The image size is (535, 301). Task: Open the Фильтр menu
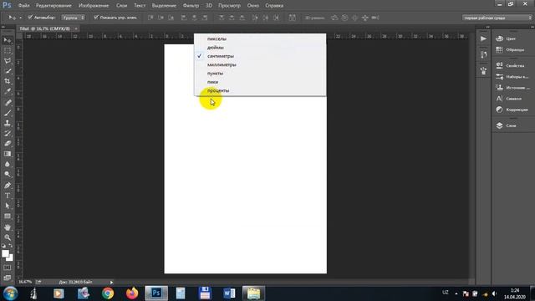(191, 6)
